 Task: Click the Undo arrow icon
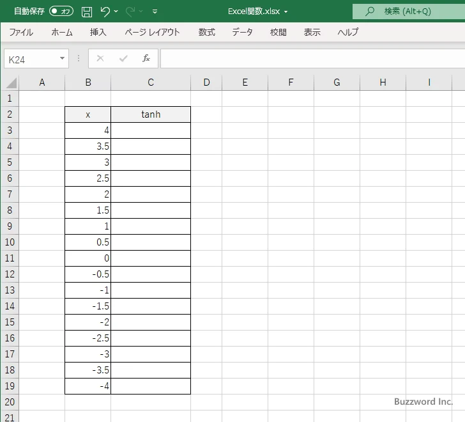[x=105, y=12]
